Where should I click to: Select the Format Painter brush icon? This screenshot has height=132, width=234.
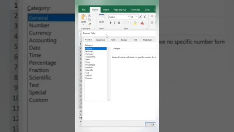pyautogui.click(x=90, y=24)
